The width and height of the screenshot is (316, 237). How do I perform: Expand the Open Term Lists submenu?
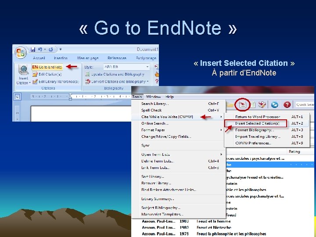[179, 154]
